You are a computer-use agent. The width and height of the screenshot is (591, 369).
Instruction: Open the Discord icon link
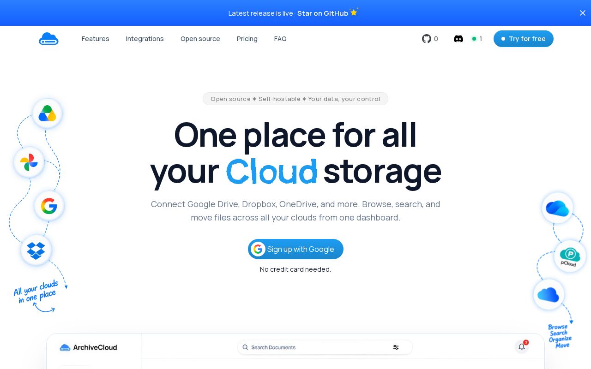[x=458, y=39]
